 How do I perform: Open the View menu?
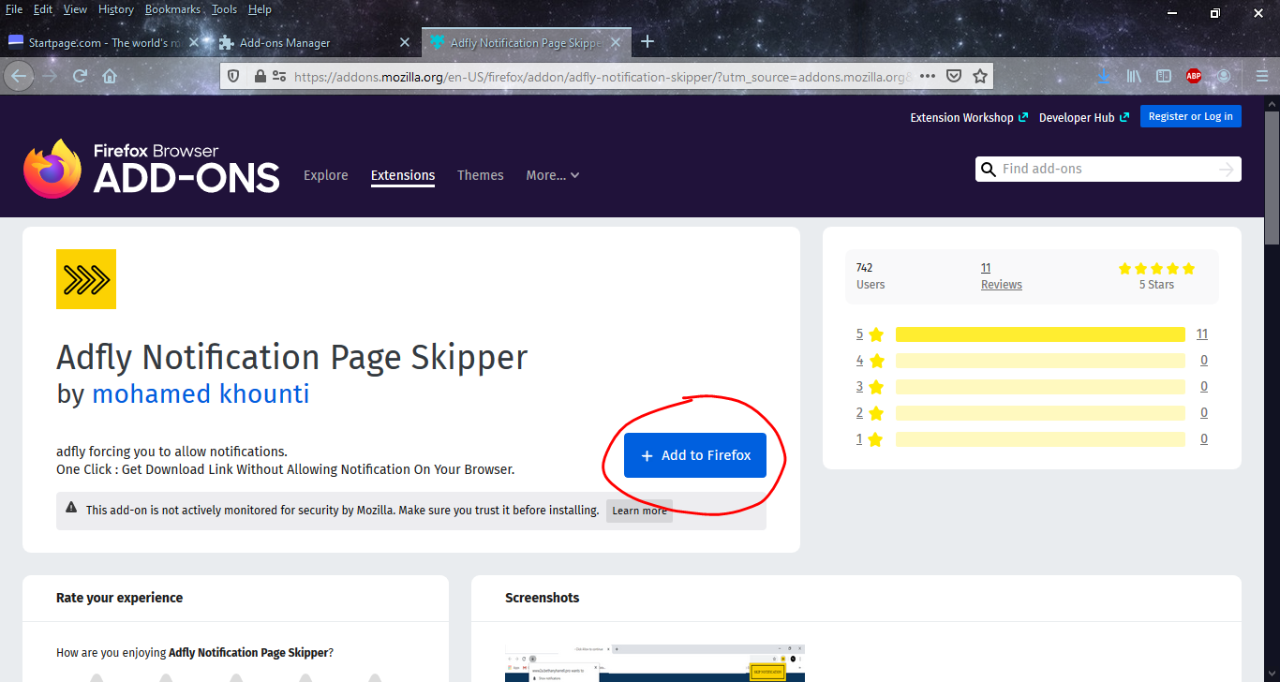[x=75, y=9]
